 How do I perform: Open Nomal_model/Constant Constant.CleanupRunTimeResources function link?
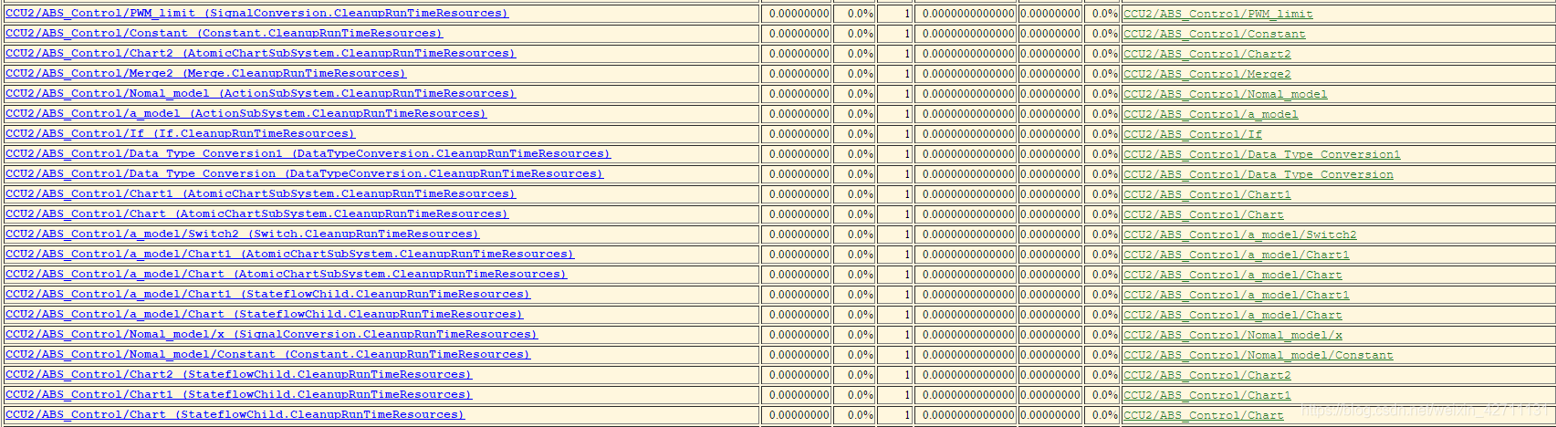pyautogui.click(x=268, y=355)
